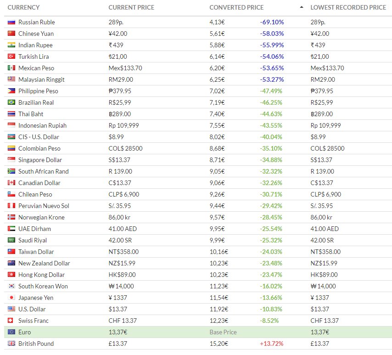Click the Chilean Peso current price CLP$ 6,900
Screen dimensions: 392x355
(x=124, y=194)
